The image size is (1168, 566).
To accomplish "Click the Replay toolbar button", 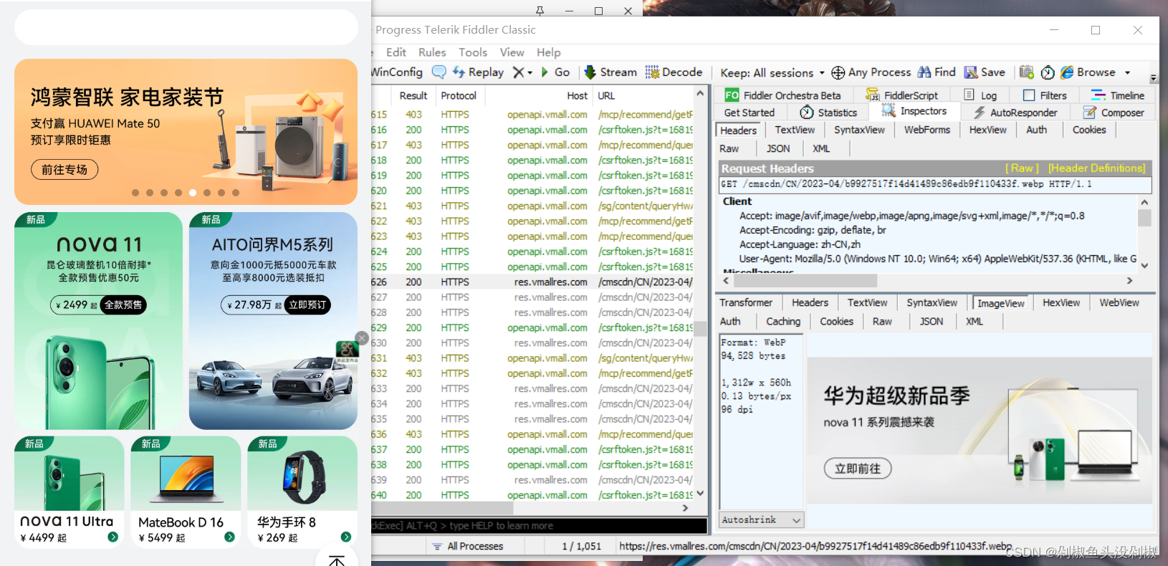I will (478, 72).
